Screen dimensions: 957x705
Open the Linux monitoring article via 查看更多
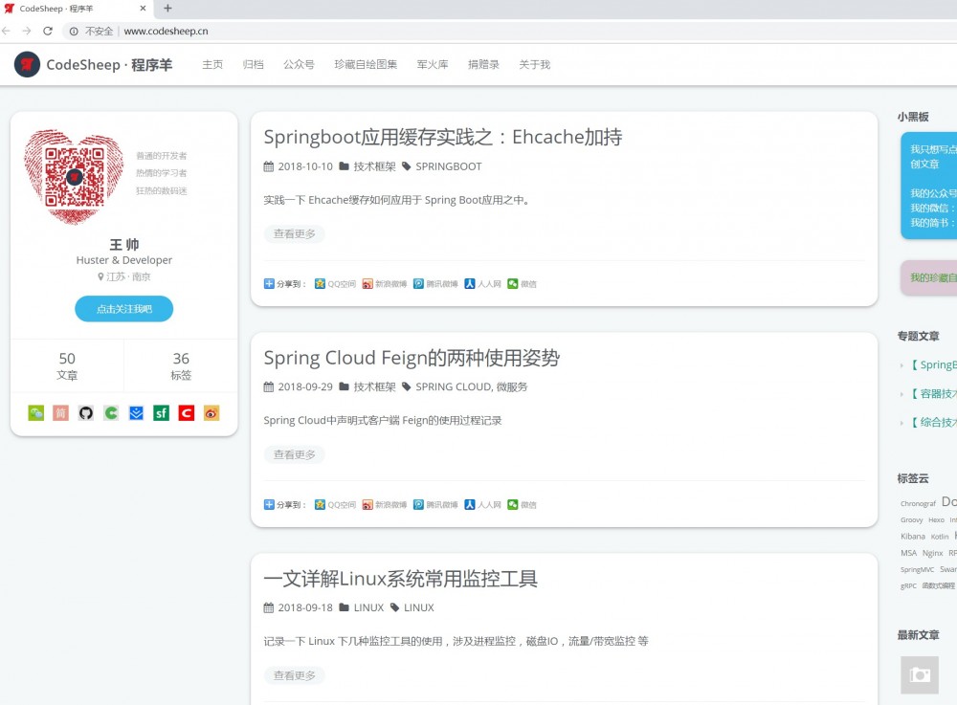293,675
